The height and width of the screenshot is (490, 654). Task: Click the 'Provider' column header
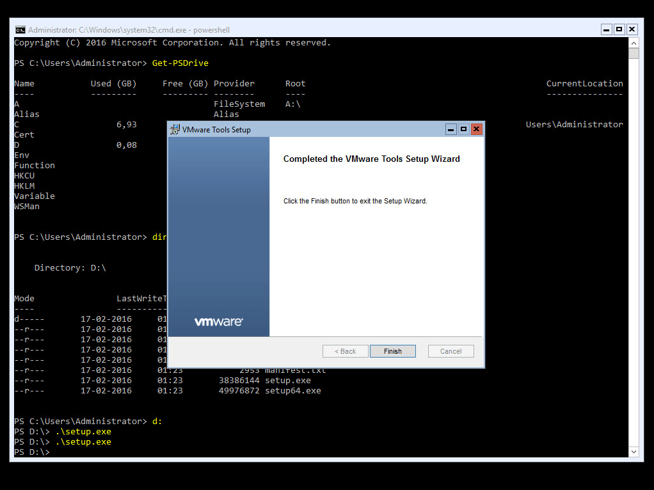[234, 83]
